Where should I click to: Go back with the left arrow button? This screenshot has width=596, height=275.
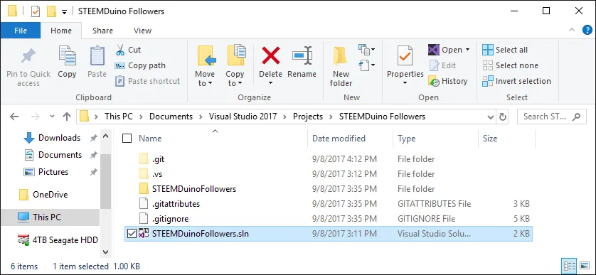(14, 117)
